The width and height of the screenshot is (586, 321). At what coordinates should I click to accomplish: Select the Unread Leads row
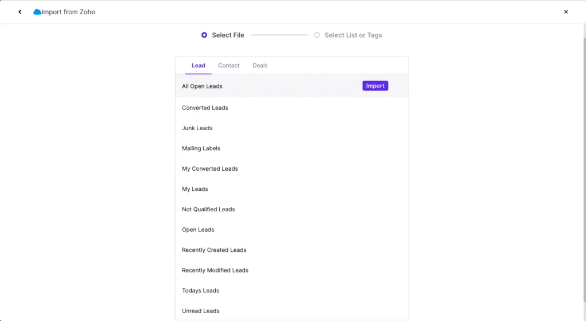(292, 311)
